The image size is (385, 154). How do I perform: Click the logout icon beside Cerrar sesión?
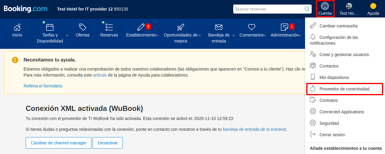pyautogui.click(x=313, y=134)
